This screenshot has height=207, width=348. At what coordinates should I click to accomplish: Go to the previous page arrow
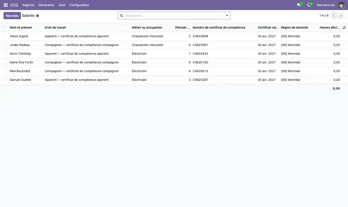[x=334, y=16]
